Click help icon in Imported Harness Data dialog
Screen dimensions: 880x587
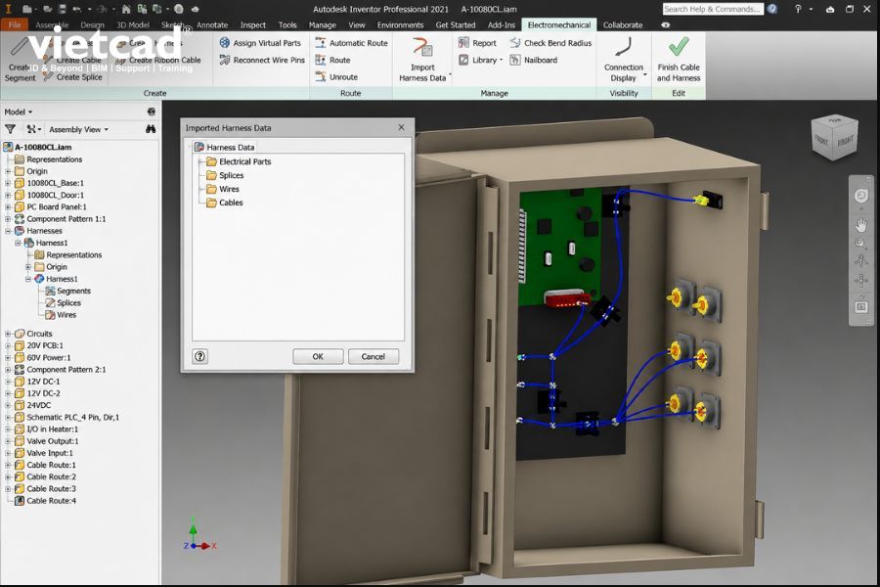click(x=200, y=356)
